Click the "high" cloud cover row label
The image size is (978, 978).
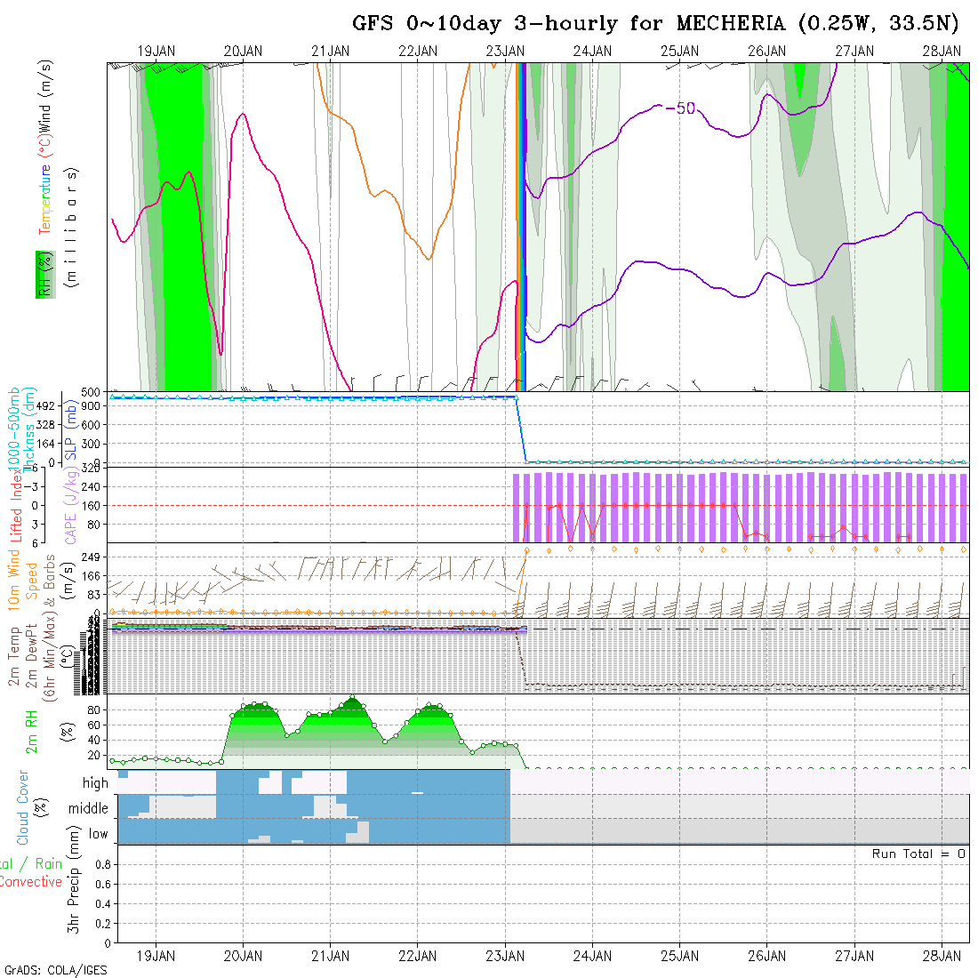point(95,783)
